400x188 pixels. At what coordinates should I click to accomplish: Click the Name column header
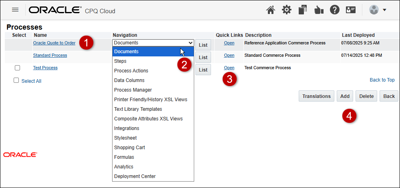point(40,35)
